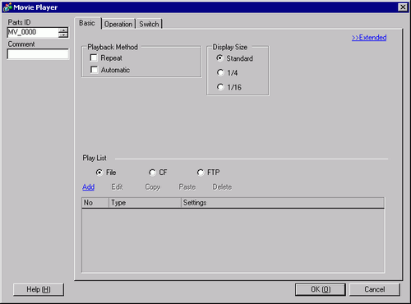Select CF as play list source

(152, 173)
